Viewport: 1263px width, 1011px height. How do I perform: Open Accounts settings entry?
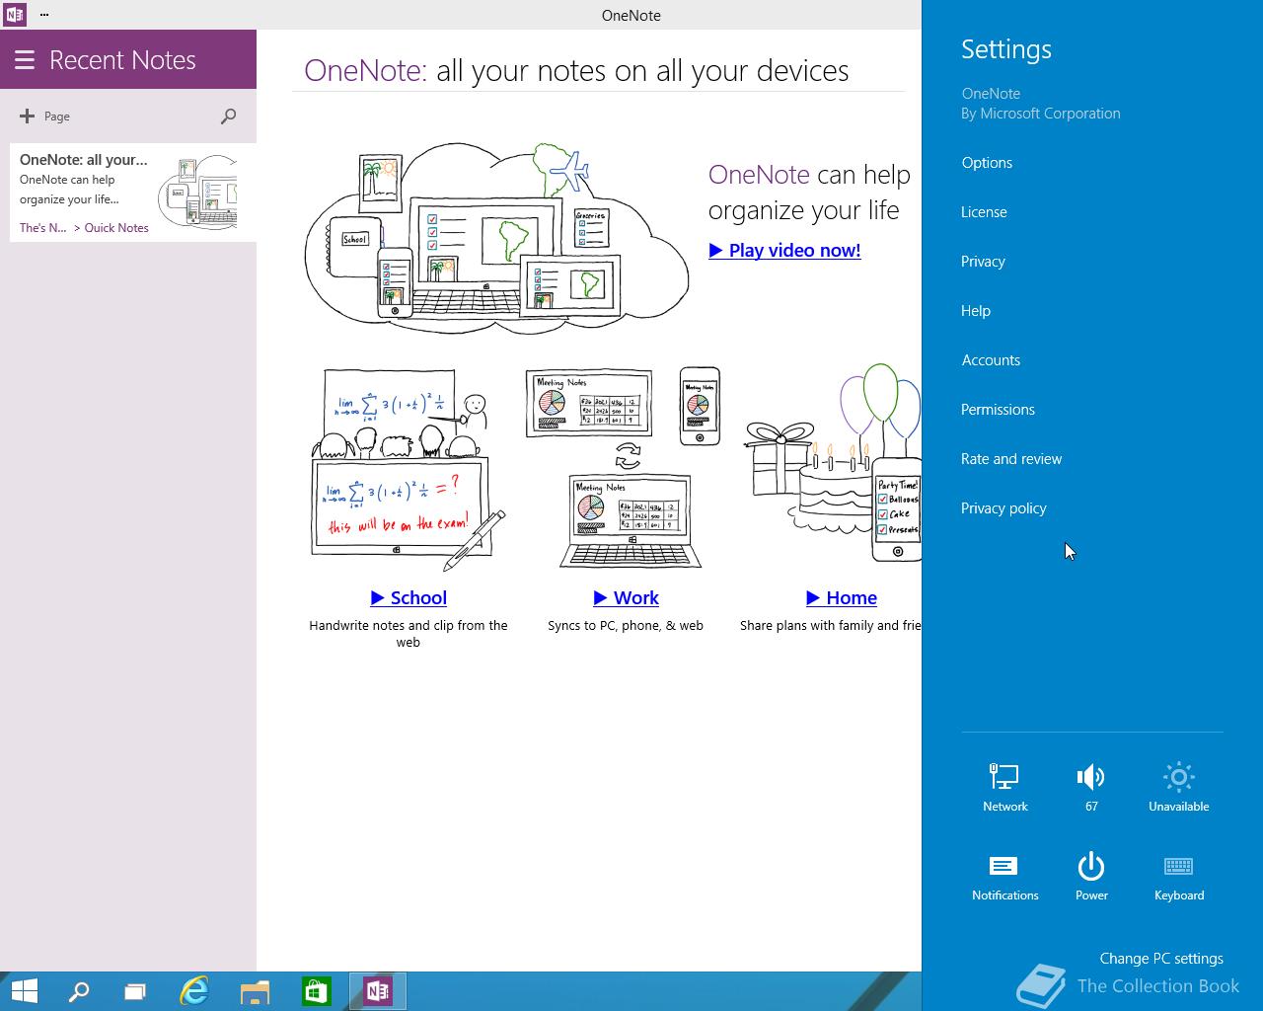[x=991, y=360]
